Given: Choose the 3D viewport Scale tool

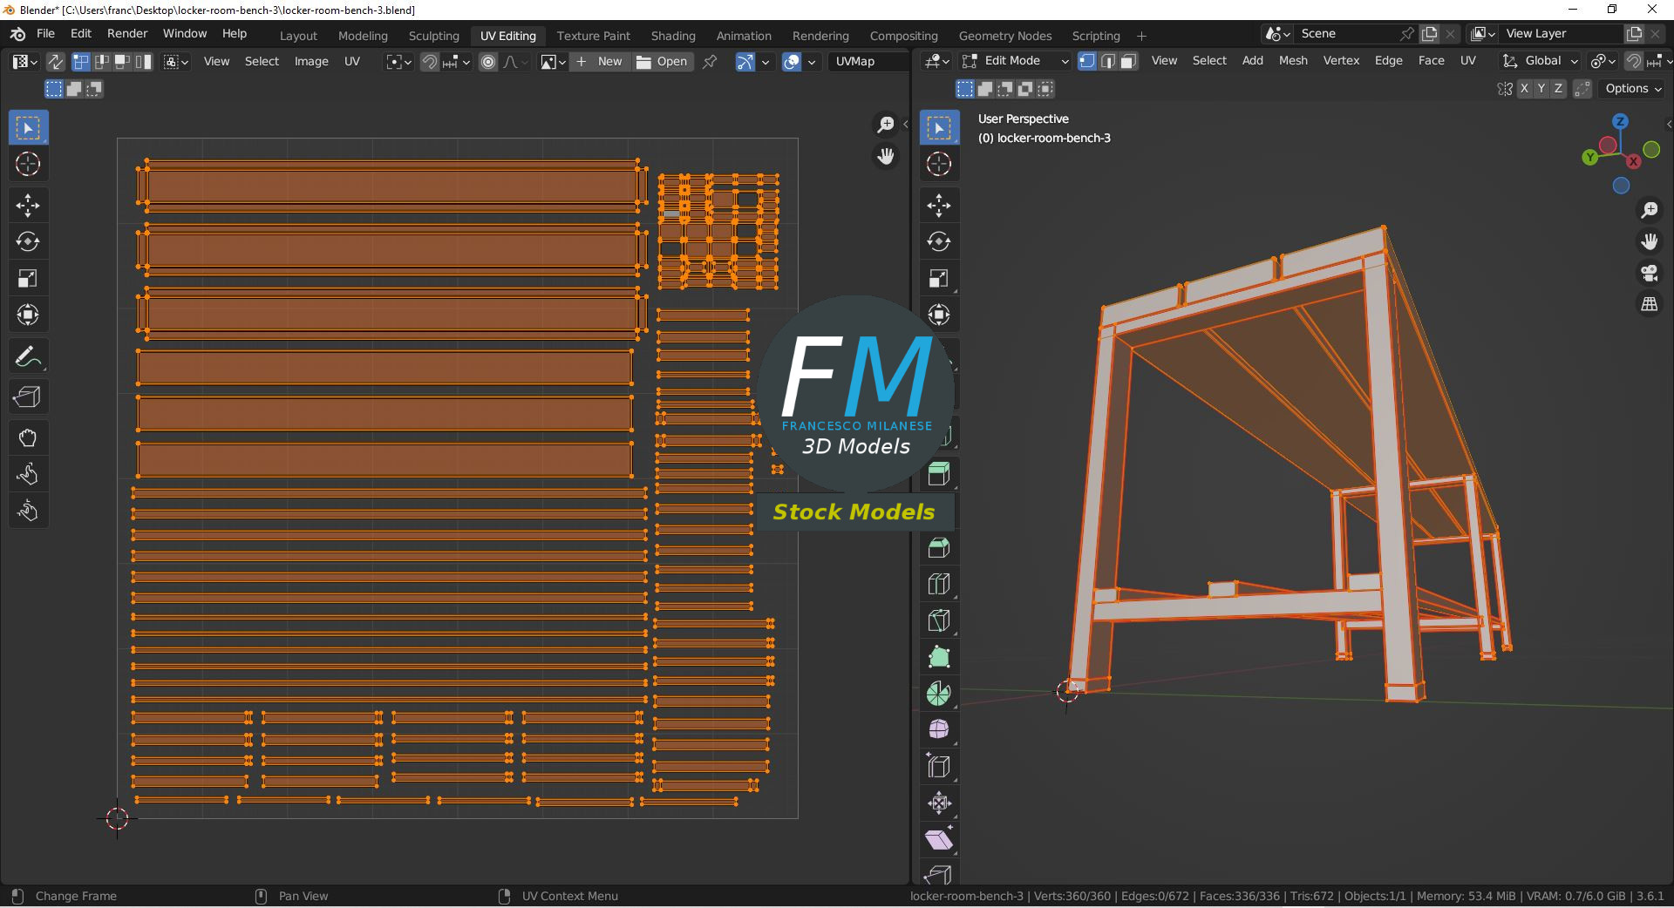Looking at the screenshot, I should click(x=939, y=278).
